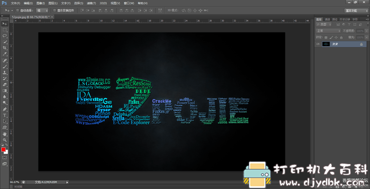Change screen mode from the toolbox
This screenshot has height=189, width=370.
coord(5,164)
